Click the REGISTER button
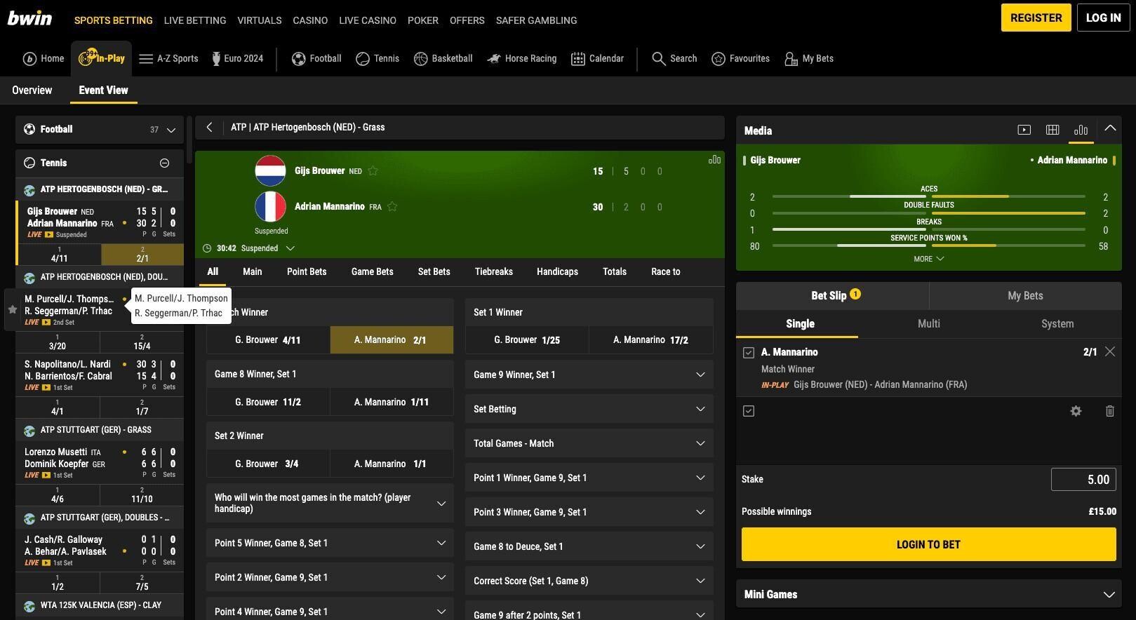The image size is (1136, 620). point(1036,18)
